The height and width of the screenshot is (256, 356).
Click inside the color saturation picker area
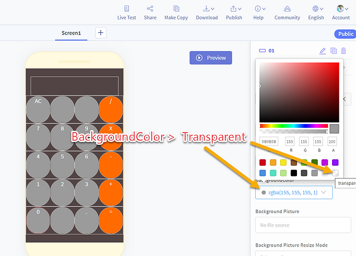299,92
